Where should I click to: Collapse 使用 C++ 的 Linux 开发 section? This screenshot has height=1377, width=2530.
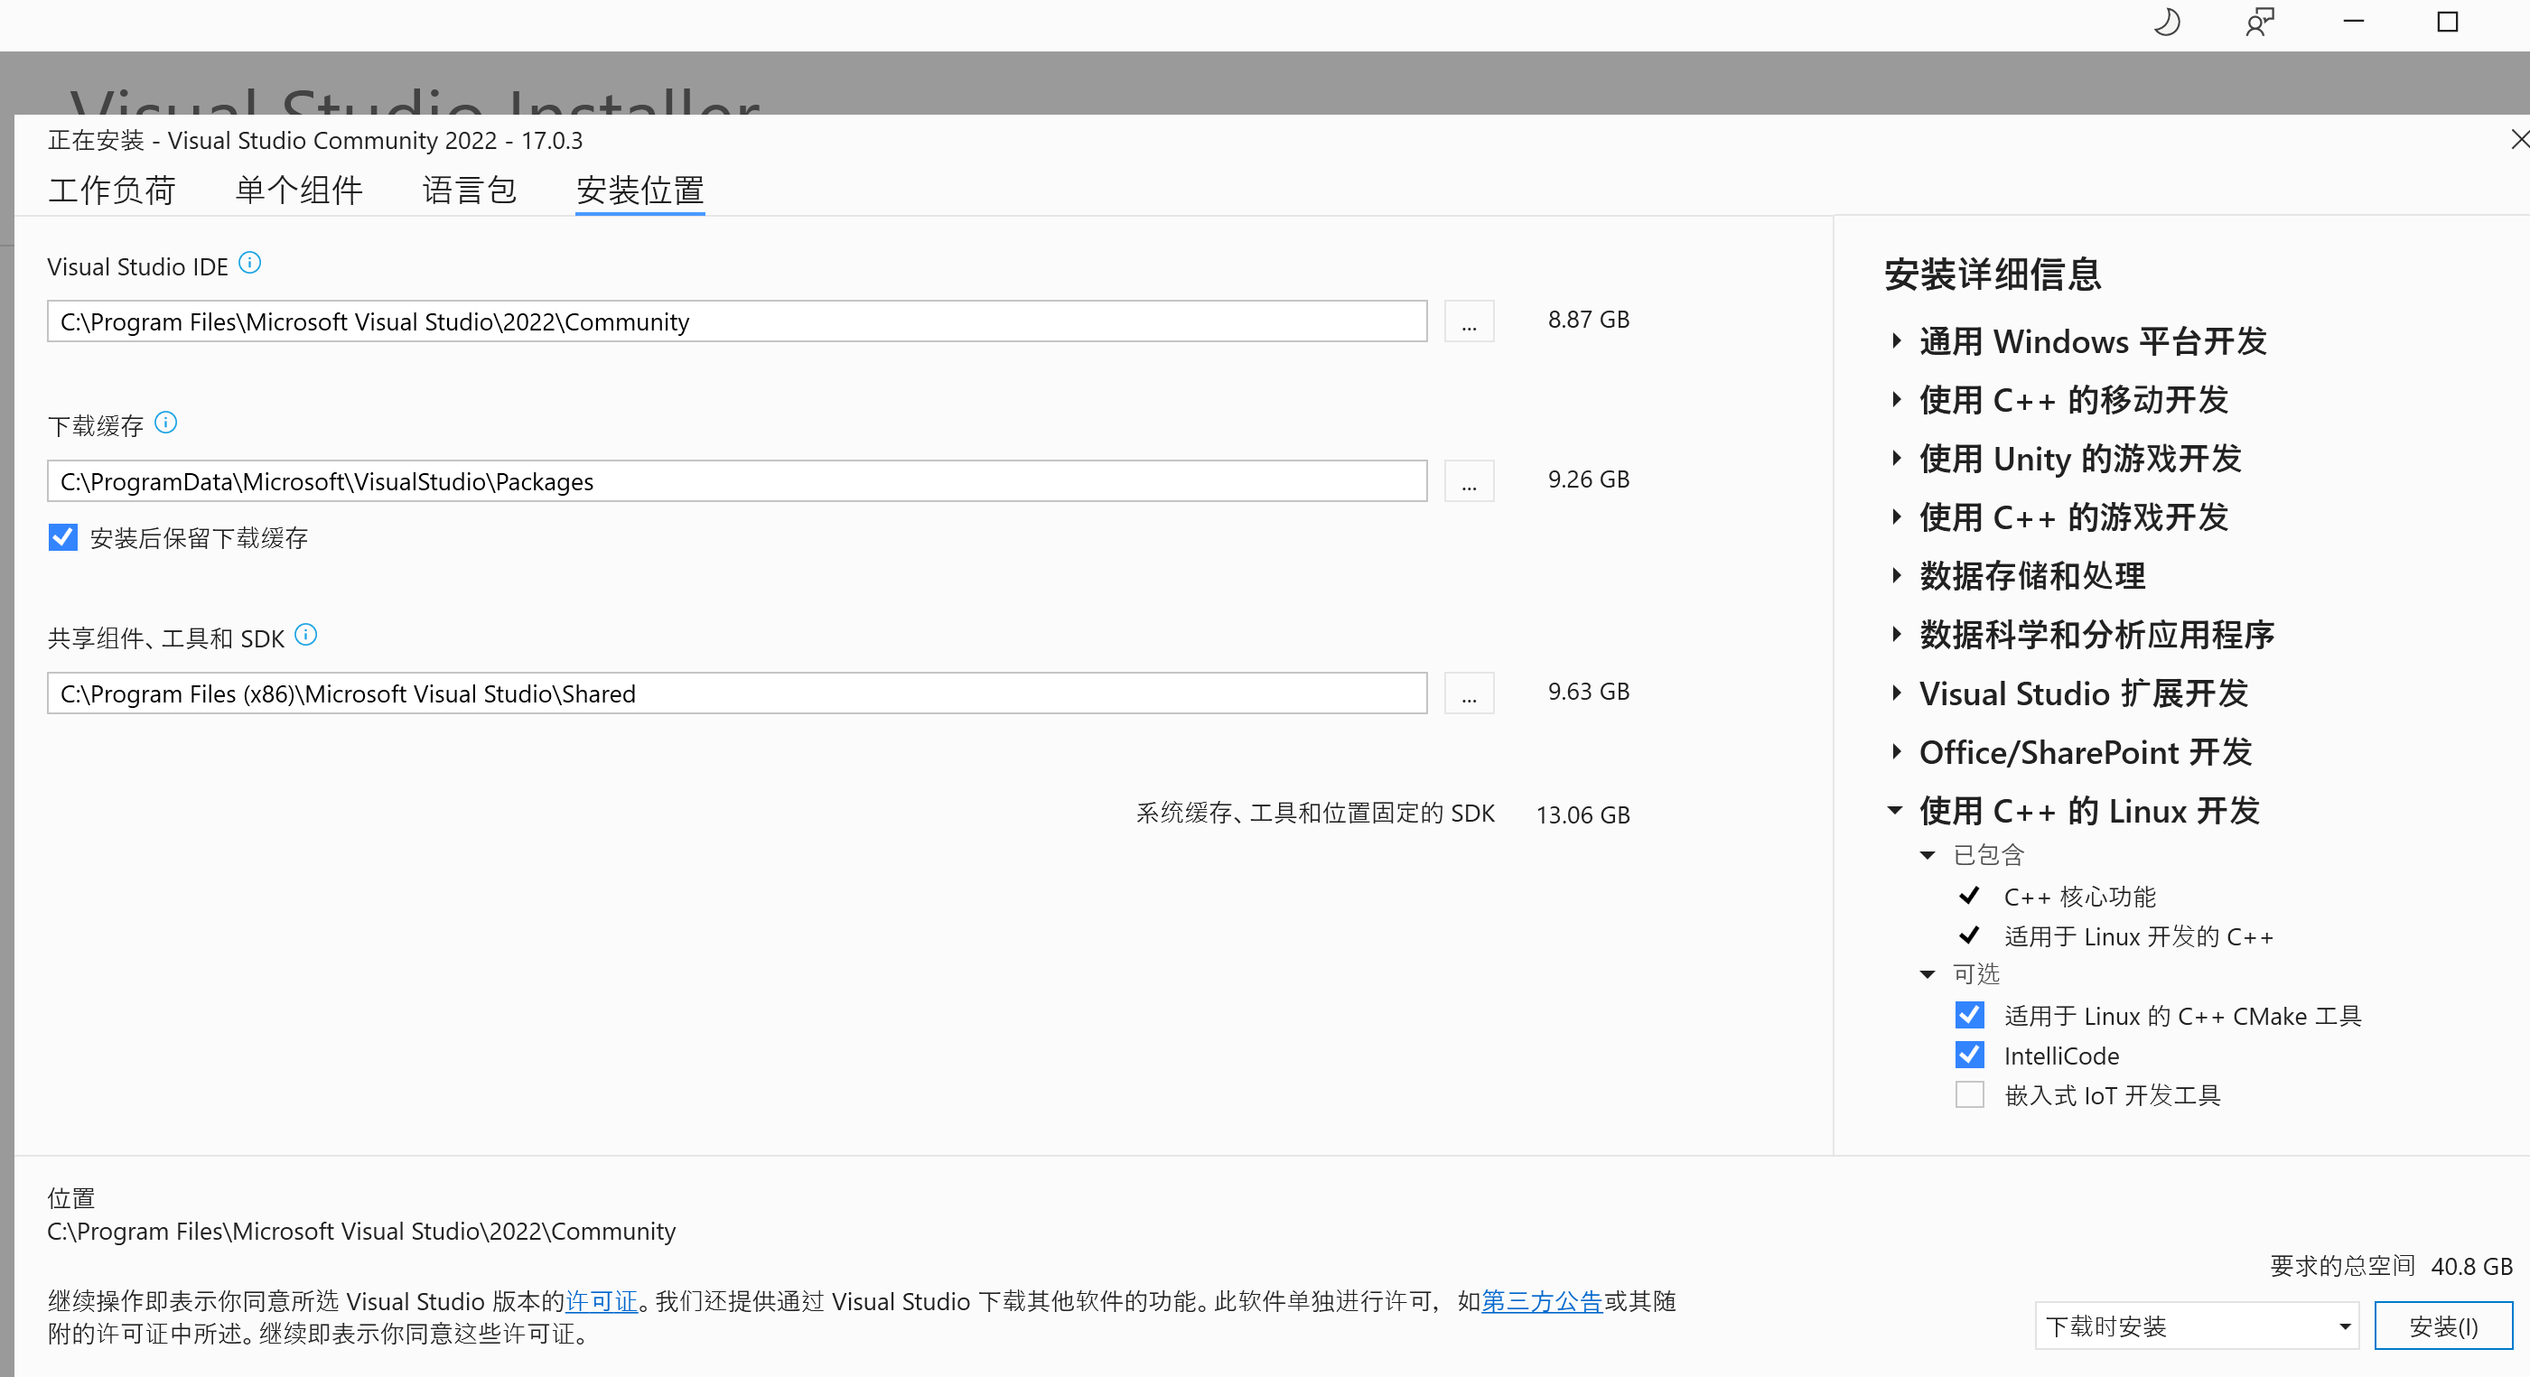tap(1896, 811)
